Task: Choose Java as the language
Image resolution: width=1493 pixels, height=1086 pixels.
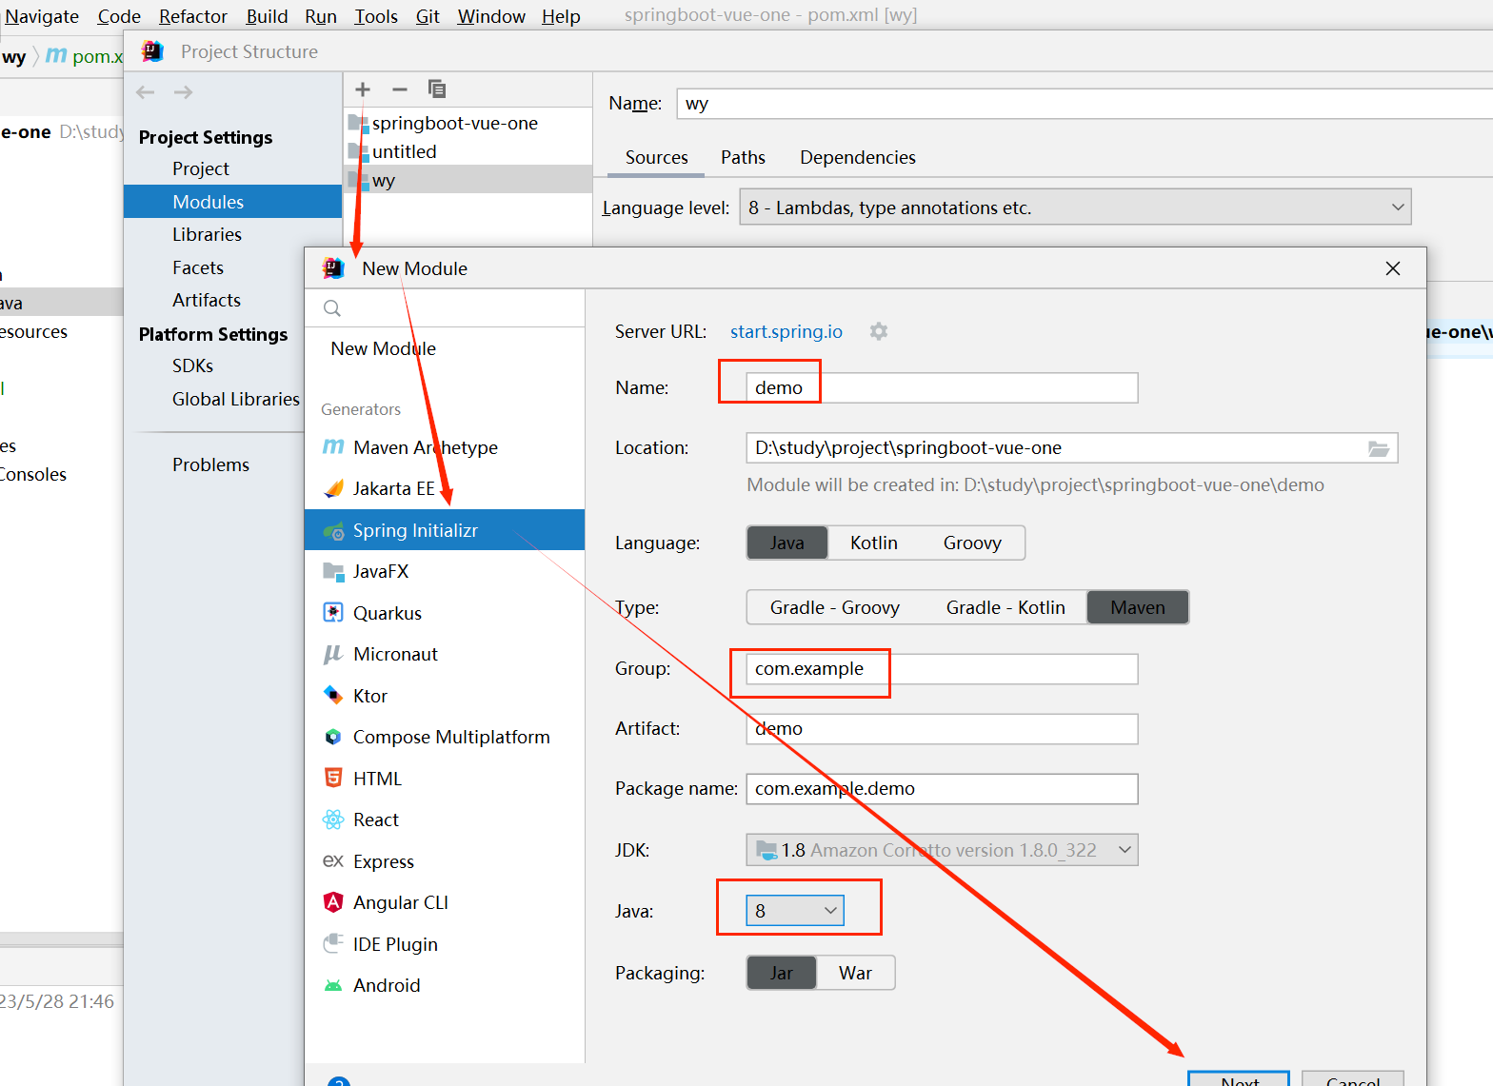Action: [x=787, y=543]
